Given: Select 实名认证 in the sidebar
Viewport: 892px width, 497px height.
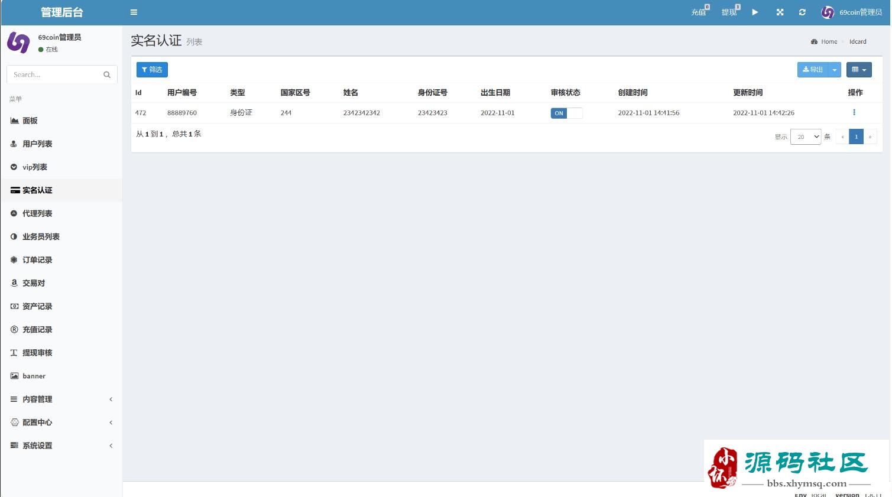Looking at the screenshot, I should pyautogui.click(x=61, y=190).
